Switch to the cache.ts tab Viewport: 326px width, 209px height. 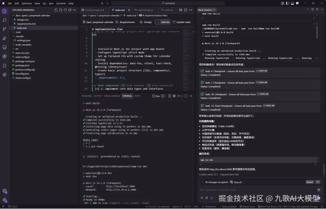169,10
